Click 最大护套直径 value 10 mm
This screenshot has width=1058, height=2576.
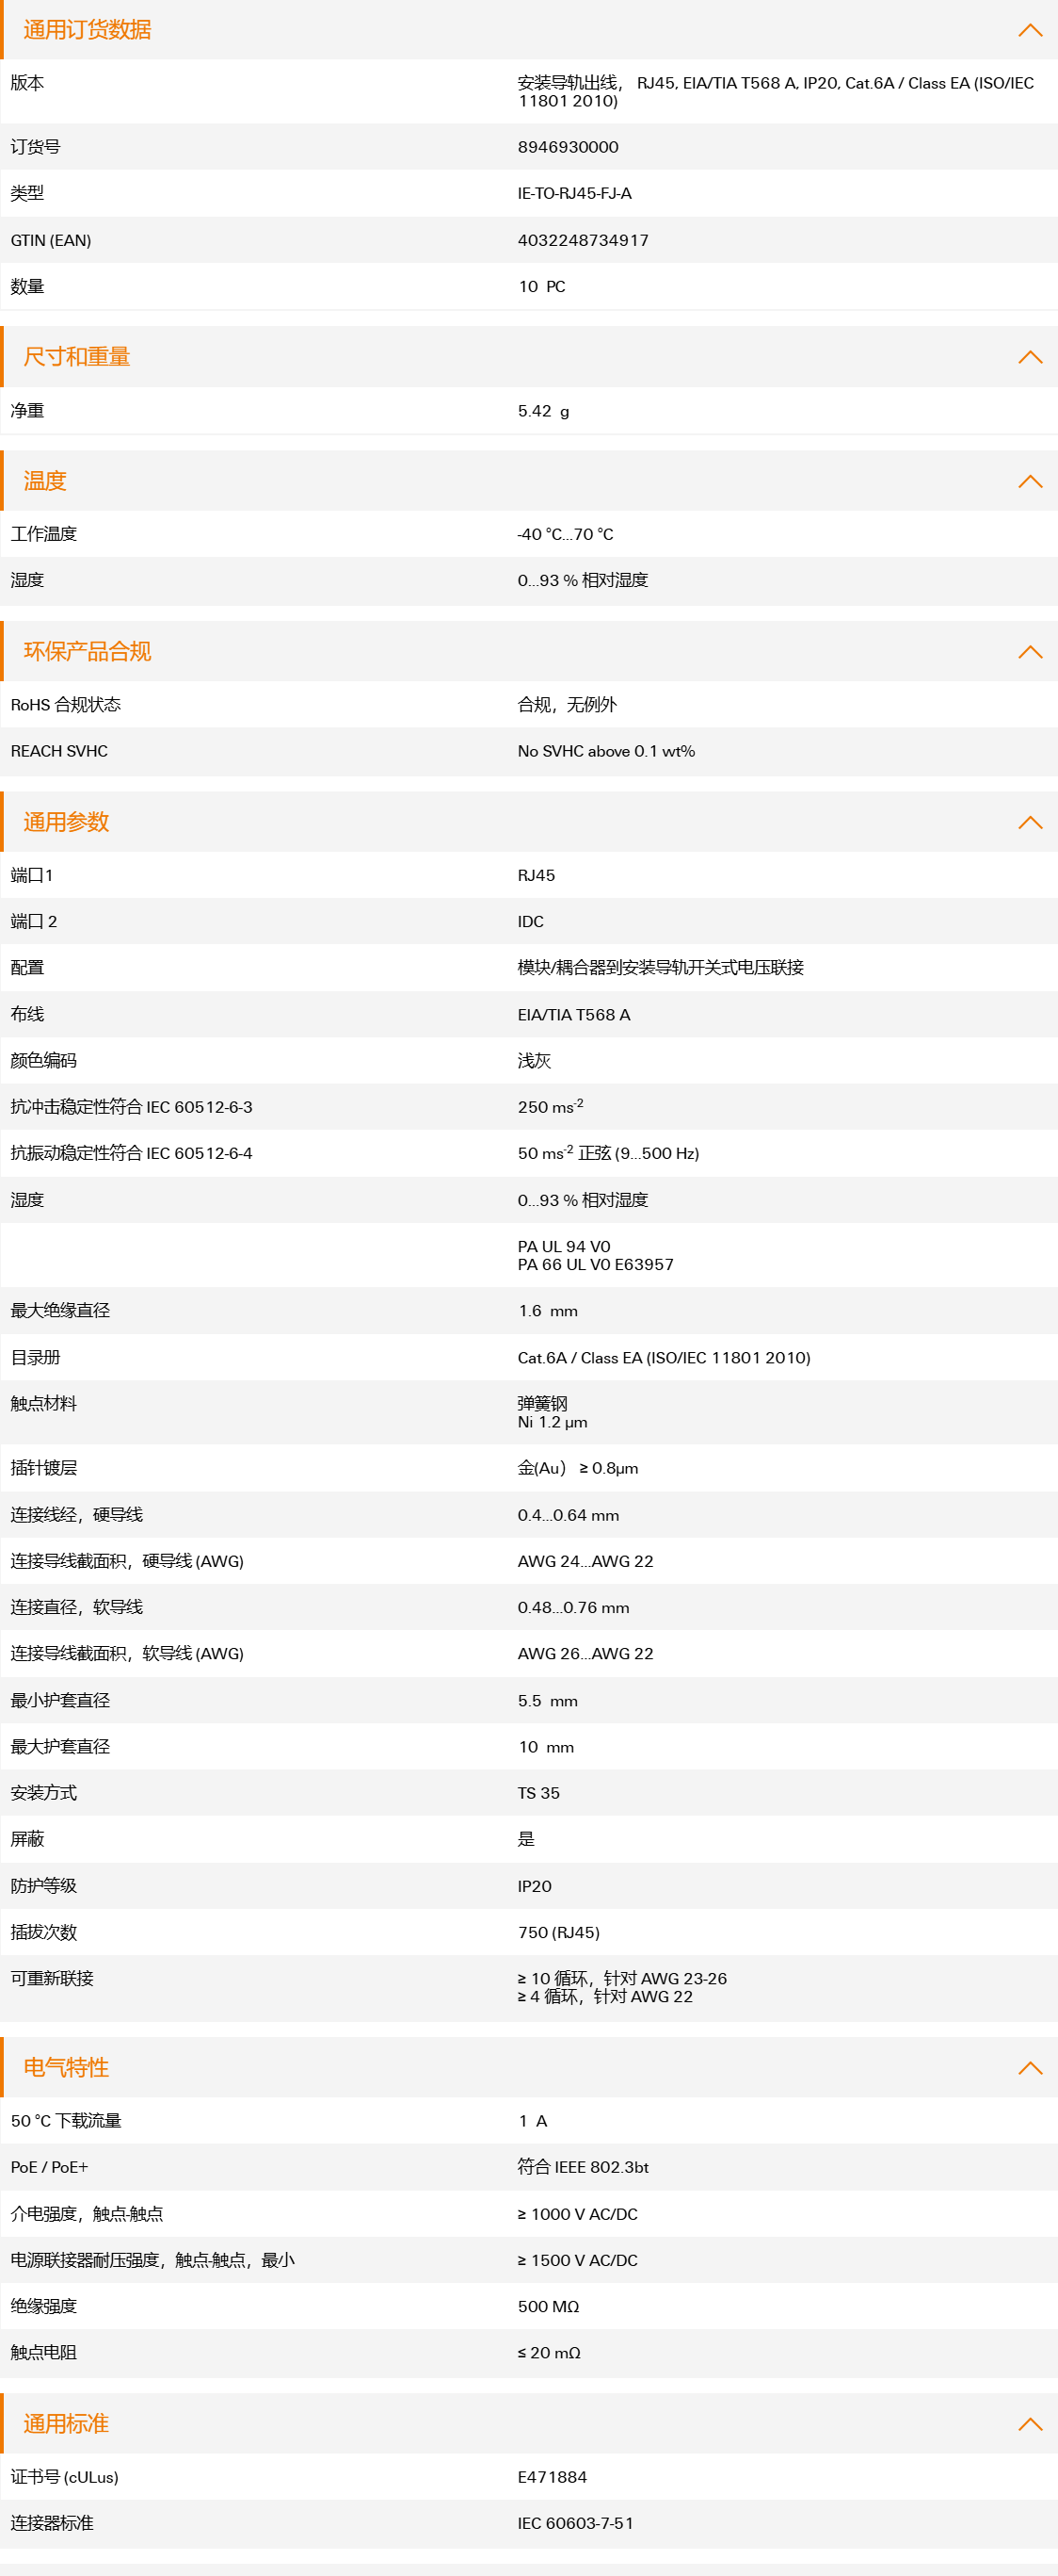tap(546, 1747)
